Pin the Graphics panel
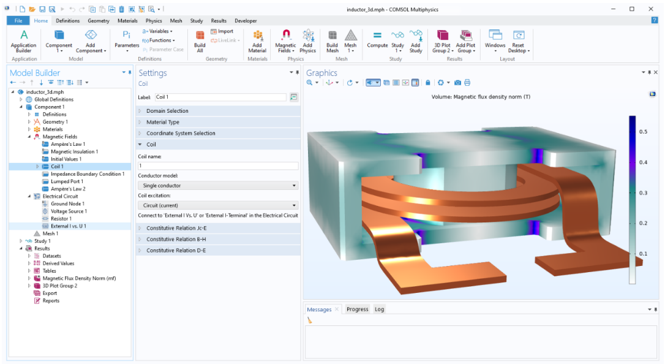 click(649, 72)
